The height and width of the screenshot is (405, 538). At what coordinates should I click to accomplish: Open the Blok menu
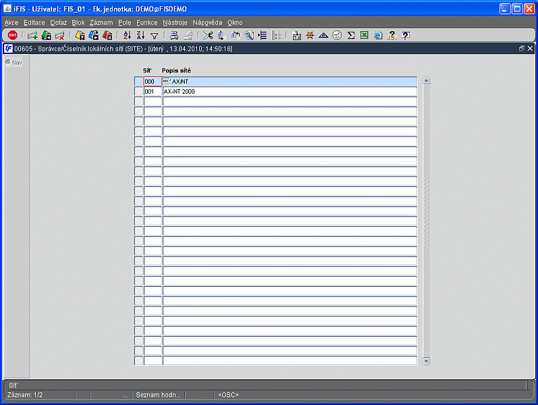point(78,23)
